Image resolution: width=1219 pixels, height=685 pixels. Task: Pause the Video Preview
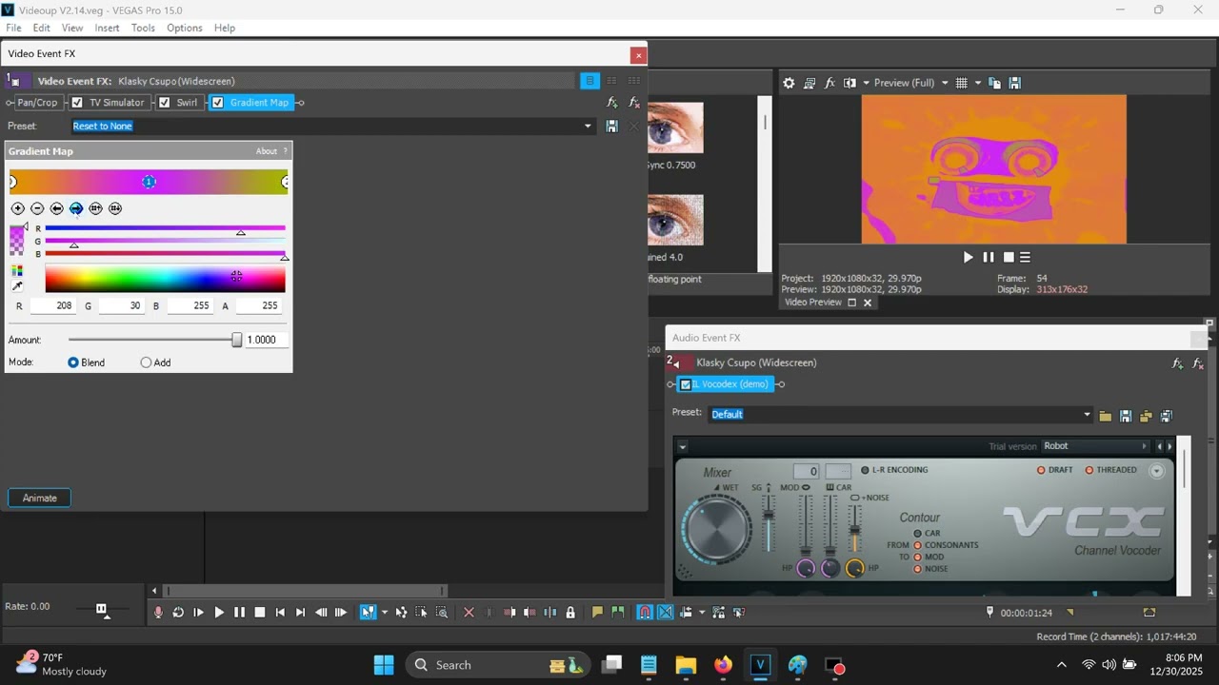point(989,257)
